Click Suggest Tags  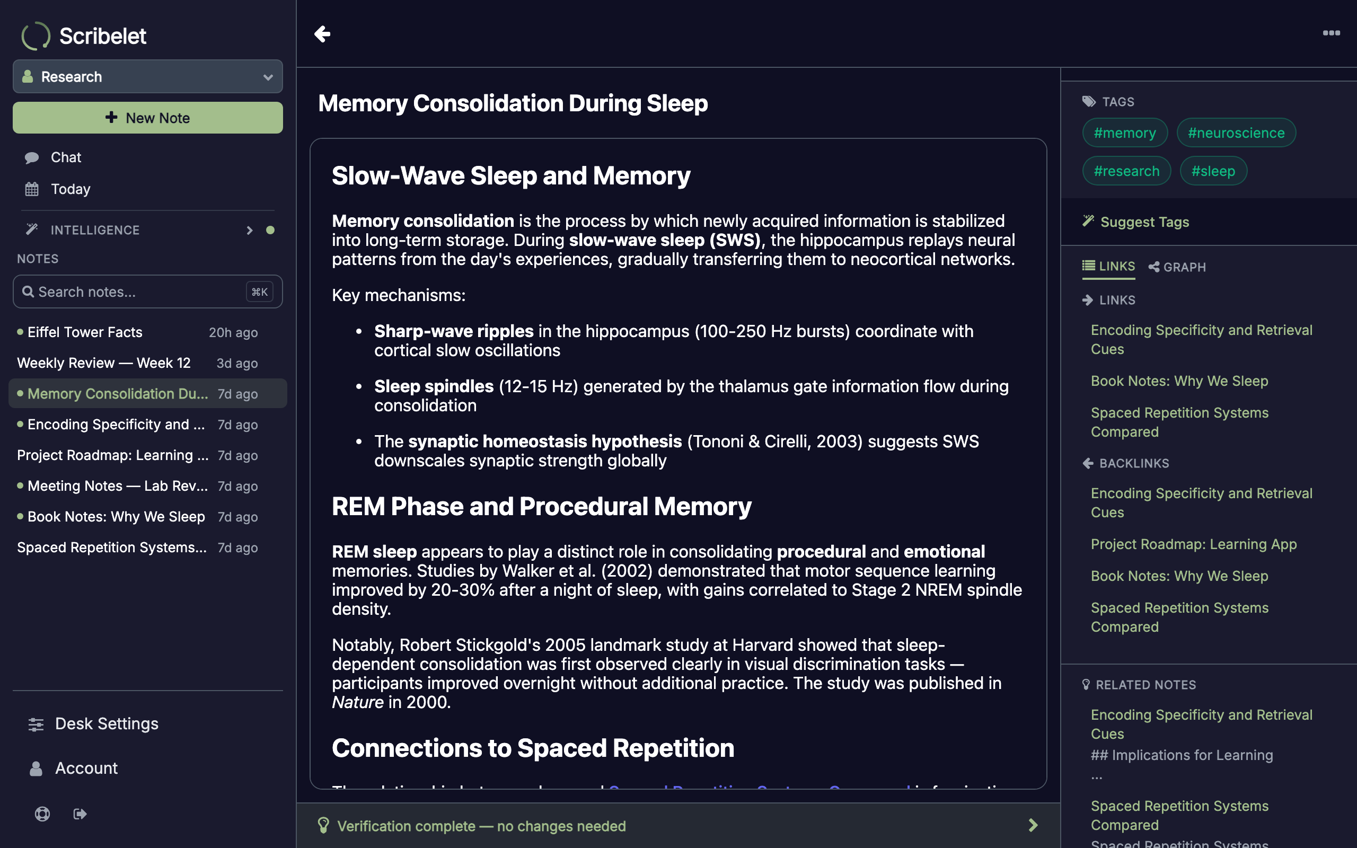coord(1135,222)
